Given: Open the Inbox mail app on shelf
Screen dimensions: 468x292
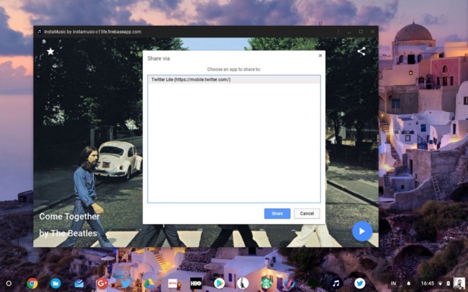Looking at the screenshot, I should [x=79, y=283].
